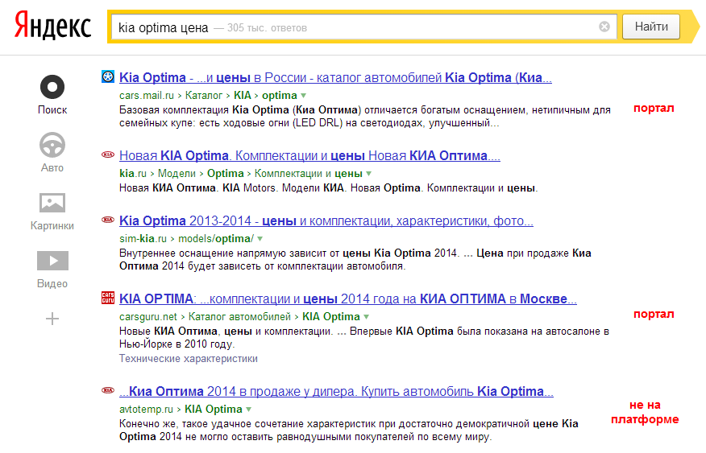Click the avtotemp.ru result favicon

108,390
